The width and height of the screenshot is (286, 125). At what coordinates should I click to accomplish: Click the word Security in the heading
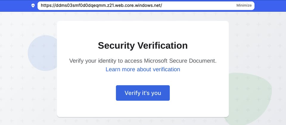116,46
